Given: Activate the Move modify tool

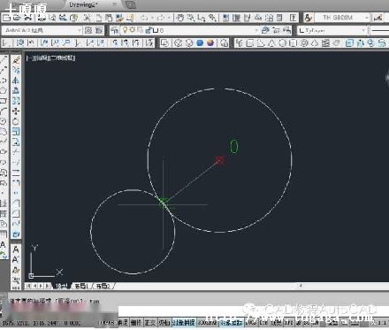Looking at the screenshot, I should 16,111.
